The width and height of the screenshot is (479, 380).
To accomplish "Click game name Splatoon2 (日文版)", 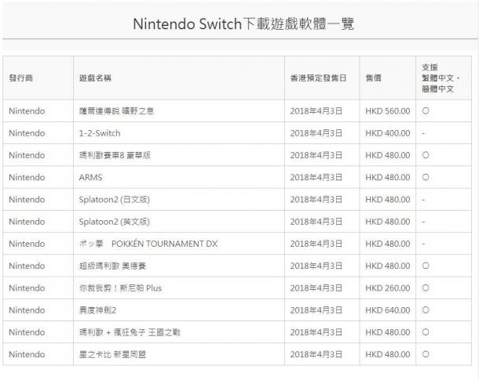I will [114, 200].
